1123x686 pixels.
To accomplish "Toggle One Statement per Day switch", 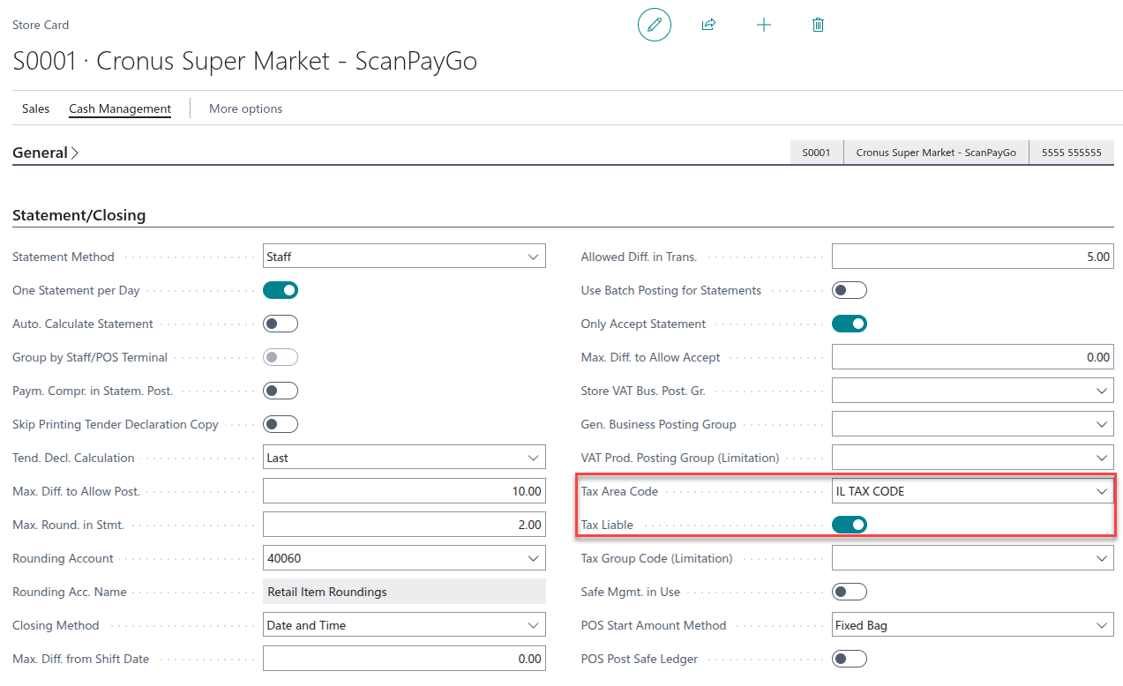I will (x=281, y=290).
